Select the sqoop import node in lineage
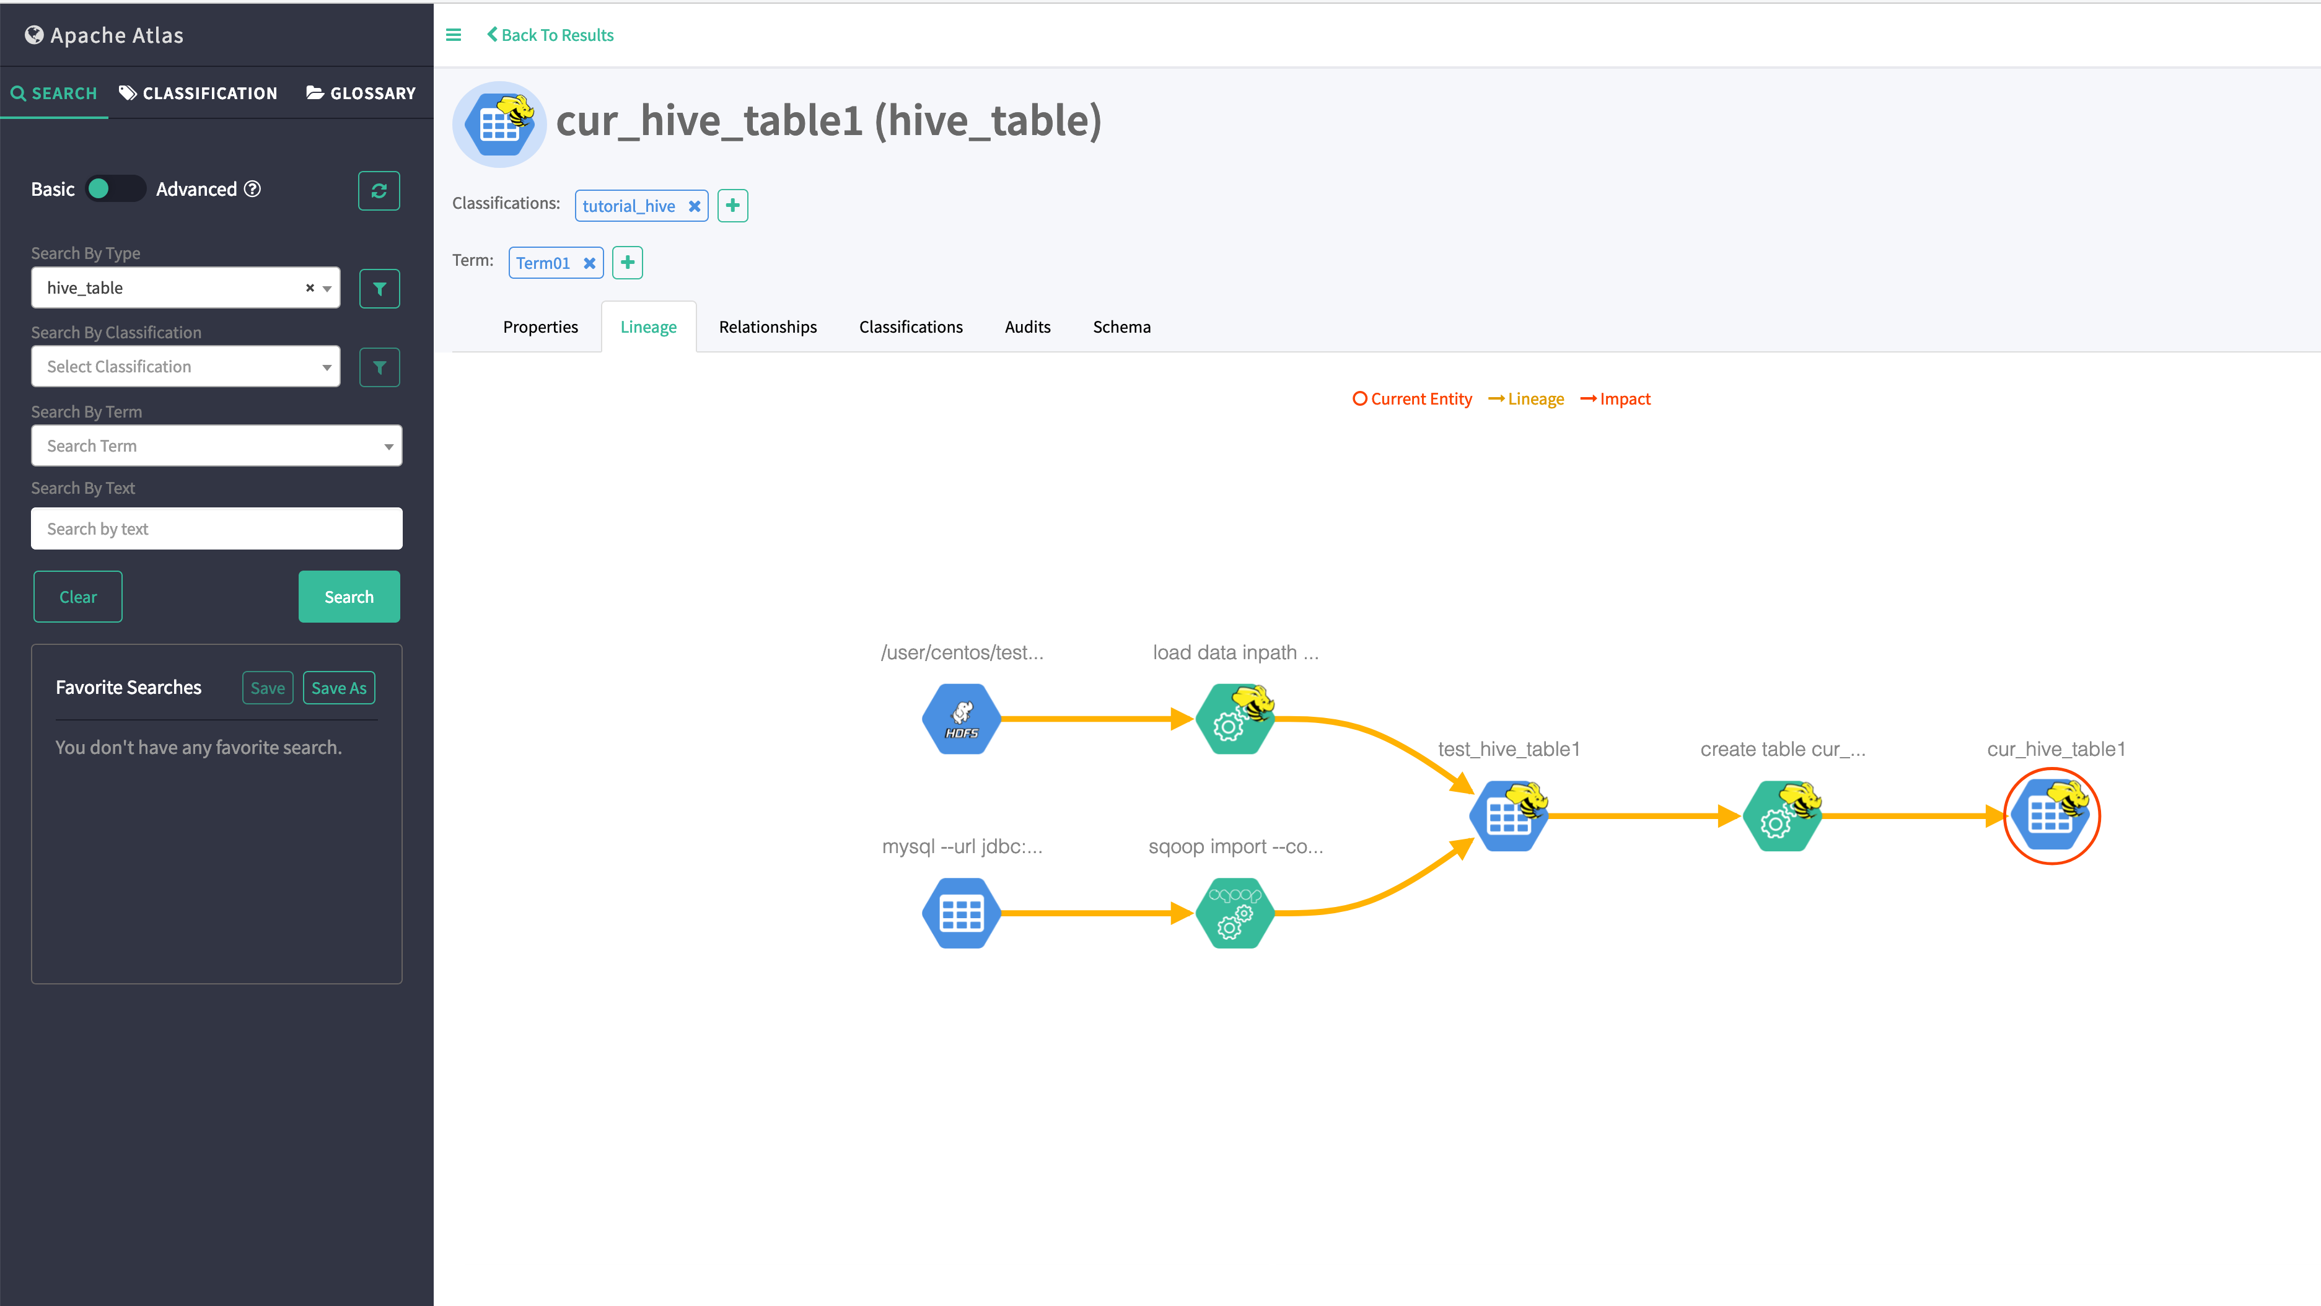The height and width of the screenshot is (1306, 2321). (1234, 913)
